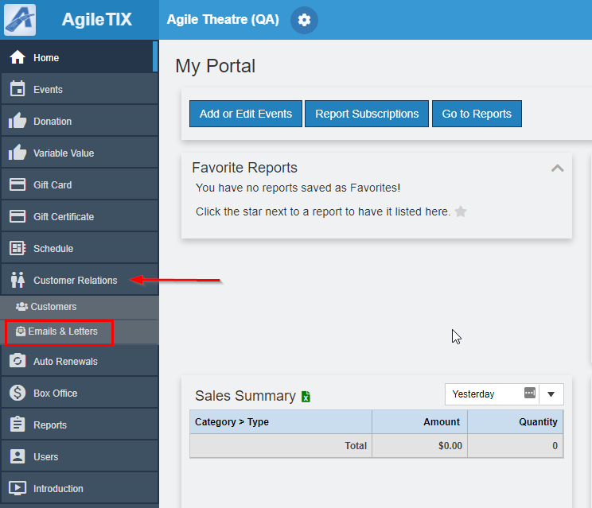This screenshot has height=508, width=592.
Task: Click the Customers group icon
Action: point(21,307)
